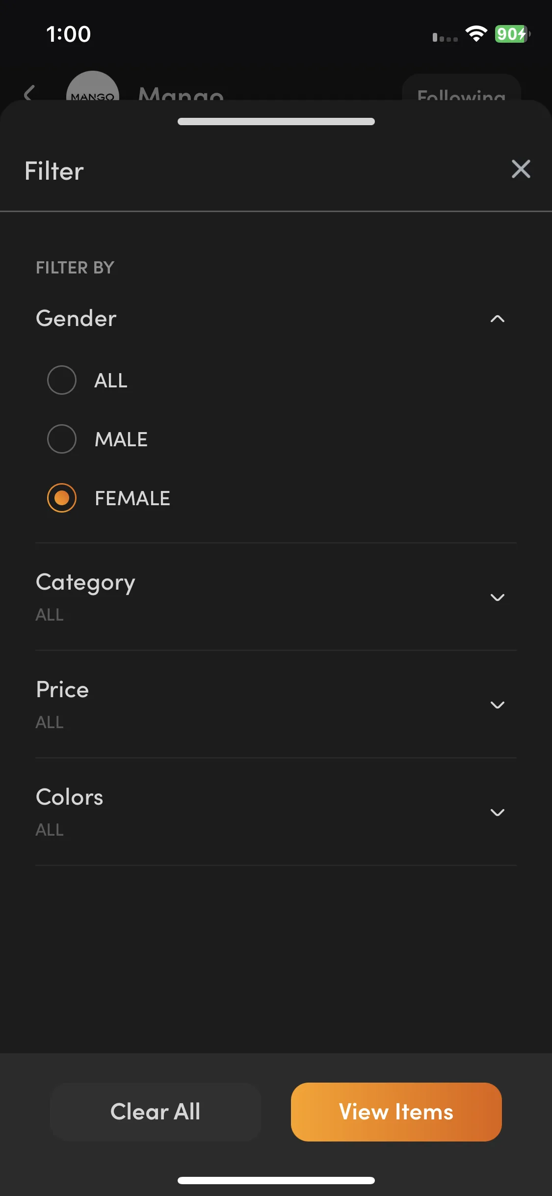
Task: Tap the cellular signal indicator
Action: coord(445,37)
